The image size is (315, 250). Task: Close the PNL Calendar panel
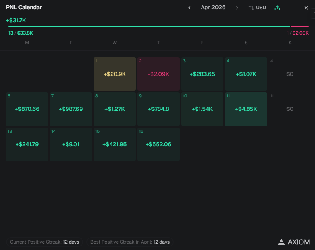306,8
